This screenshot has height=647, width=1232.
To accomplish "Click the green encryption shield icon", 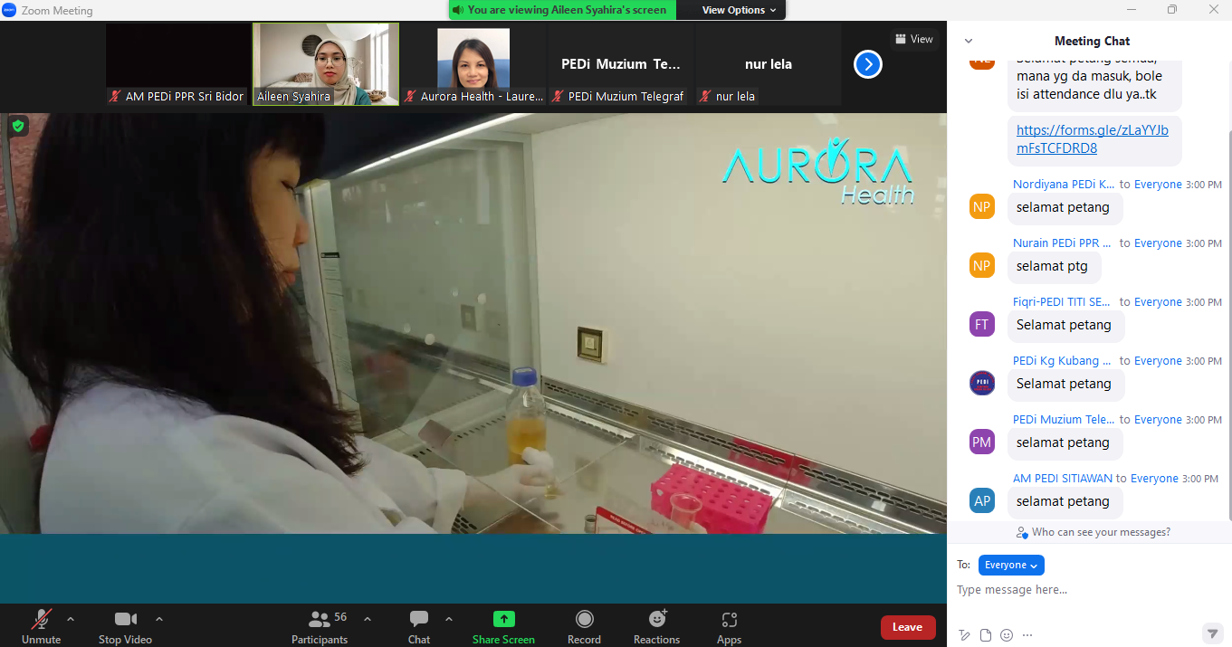I will coord(17,126).
